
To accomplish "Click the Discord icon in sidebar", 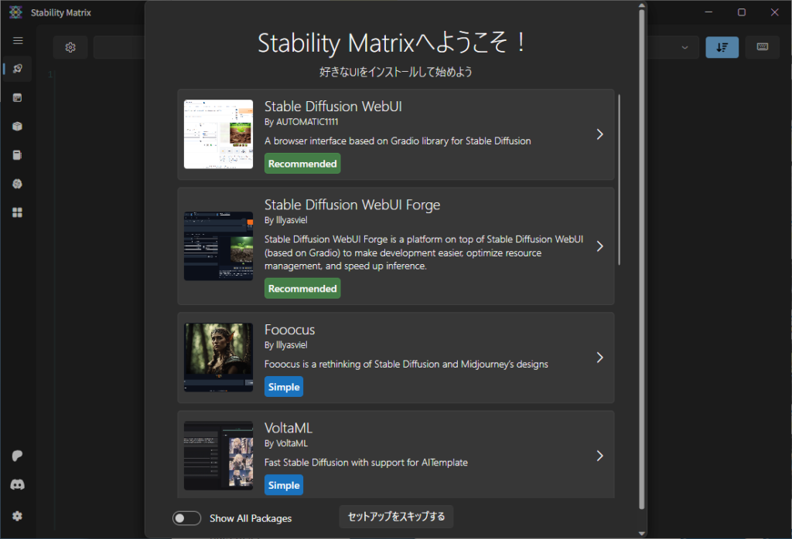I will (18, 484).
